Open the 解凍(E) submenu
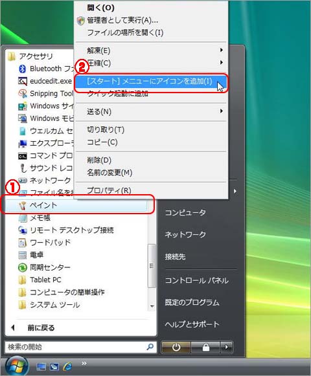Image resolution: width=311 pixels, height=376 pixels. (152, 50)
